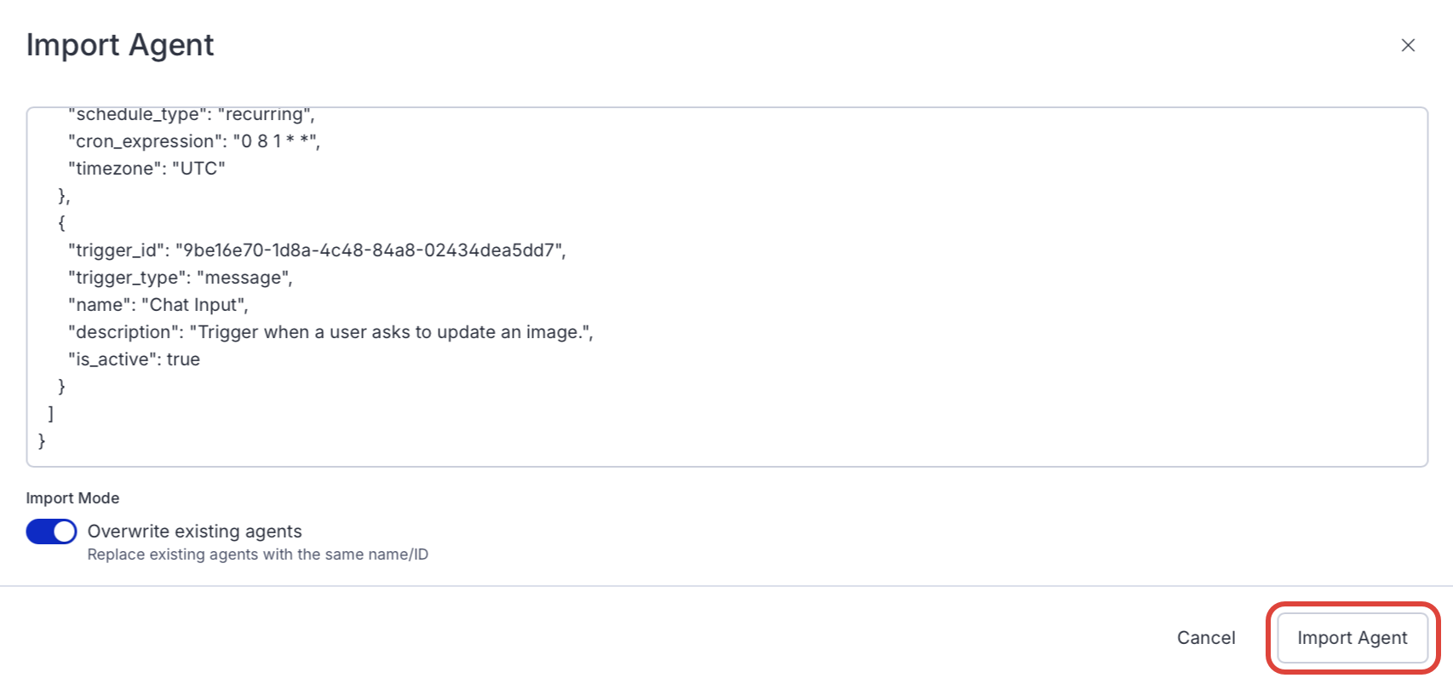Place cursor in the schedule_type line
The width and height of the screenshot is (1453, 678).
pos(191,115)
